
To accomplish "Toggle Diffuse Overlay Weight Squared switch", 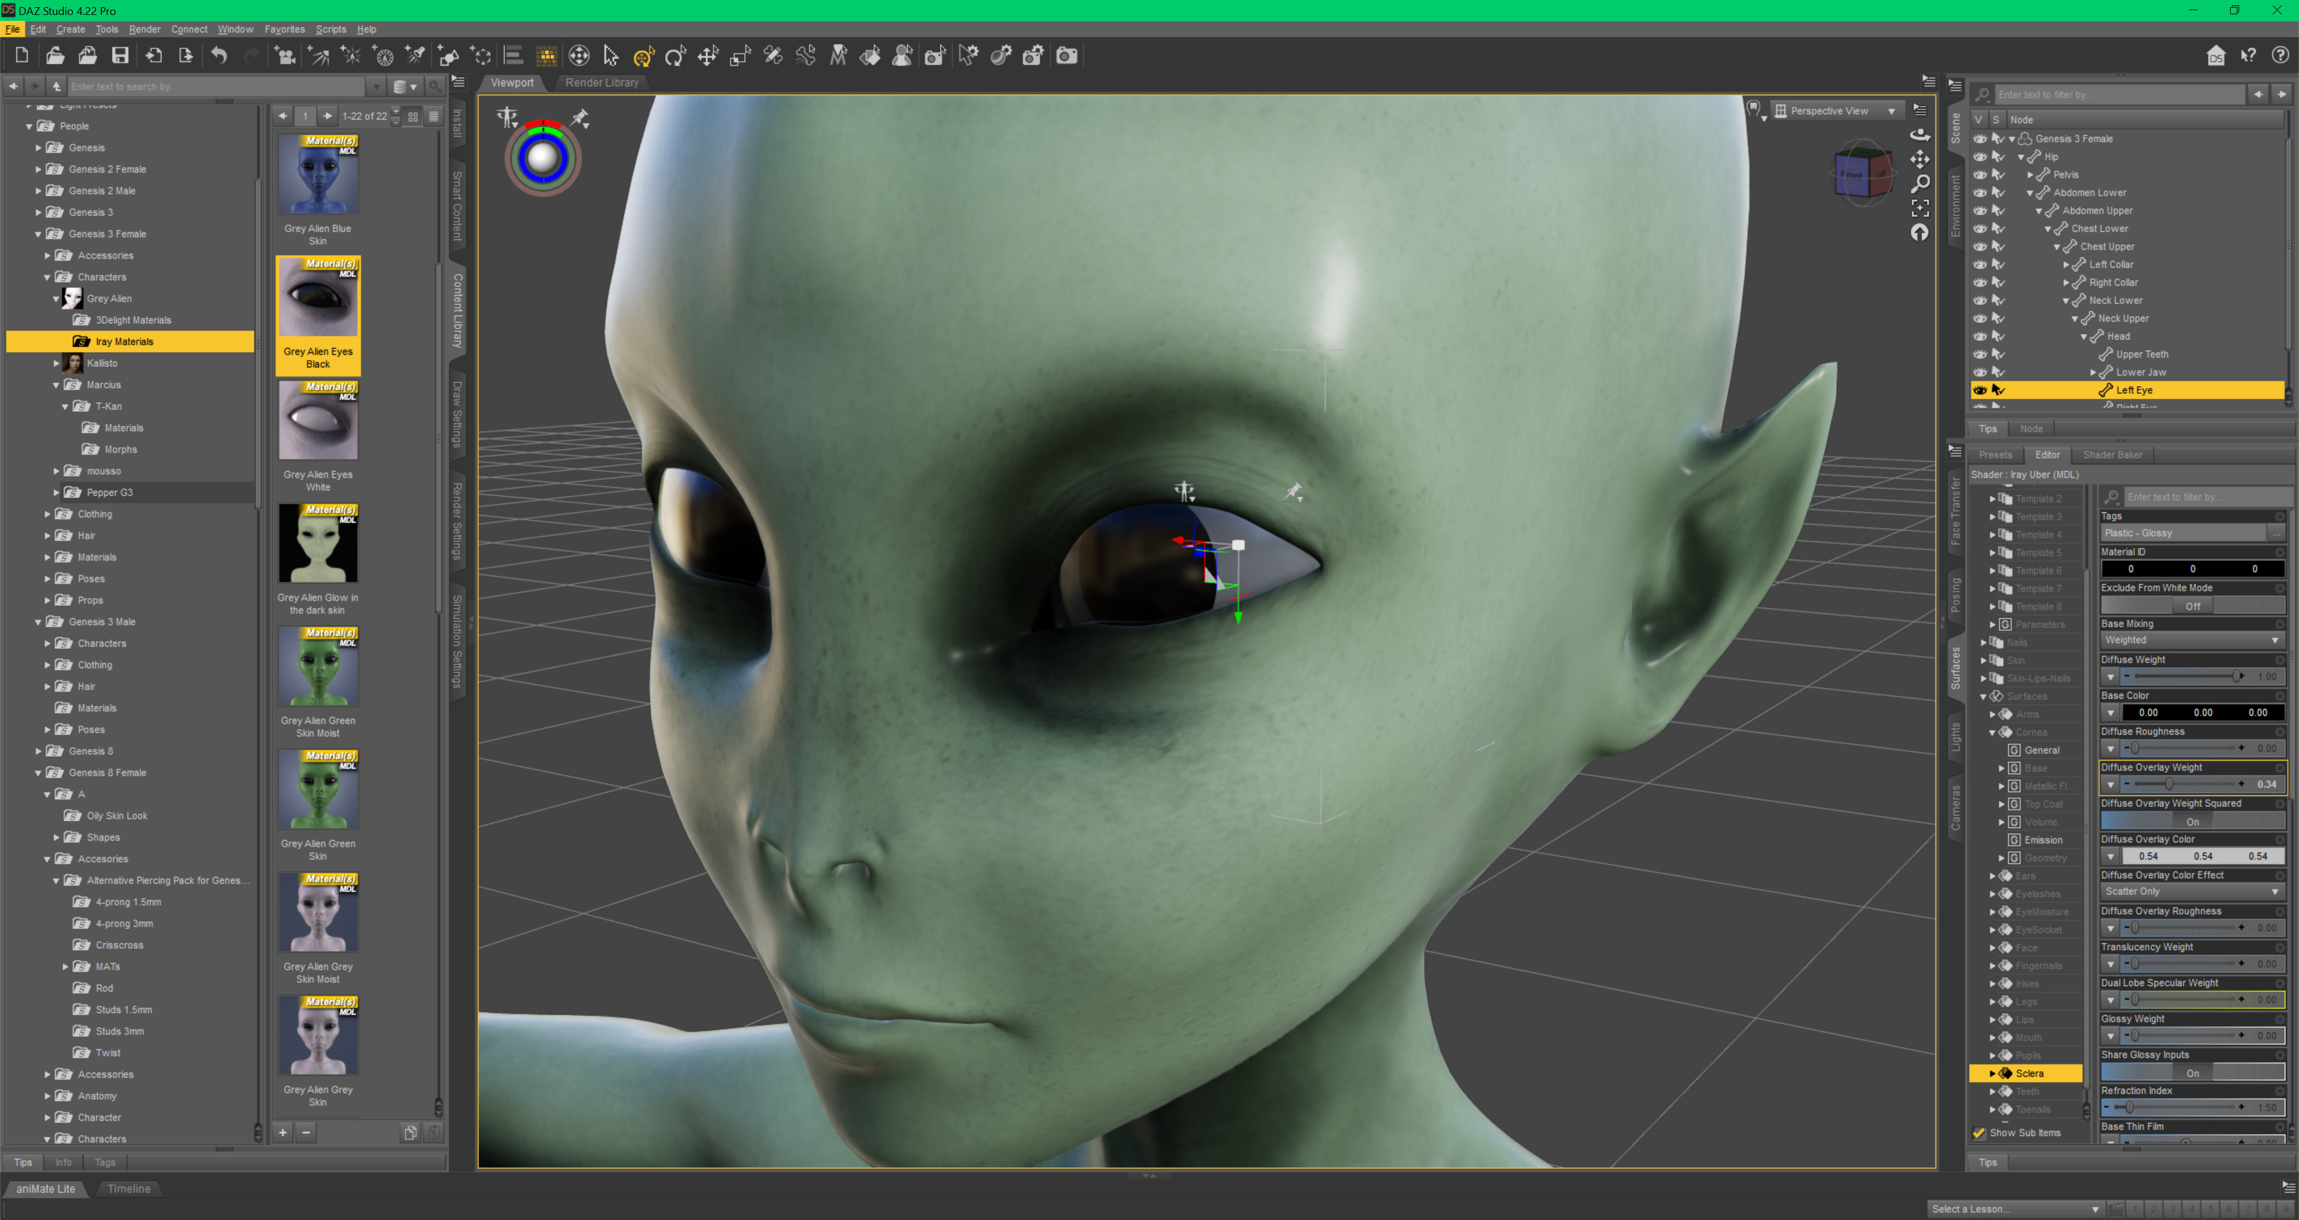I will (x=2192, y=822).
